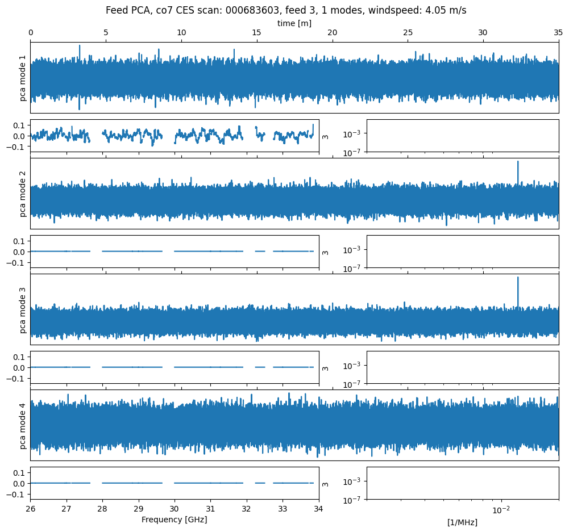This screenshot has width=569, height=532.
Task: Click tick label '26' on the frequency axis
Action: [31, 509]
